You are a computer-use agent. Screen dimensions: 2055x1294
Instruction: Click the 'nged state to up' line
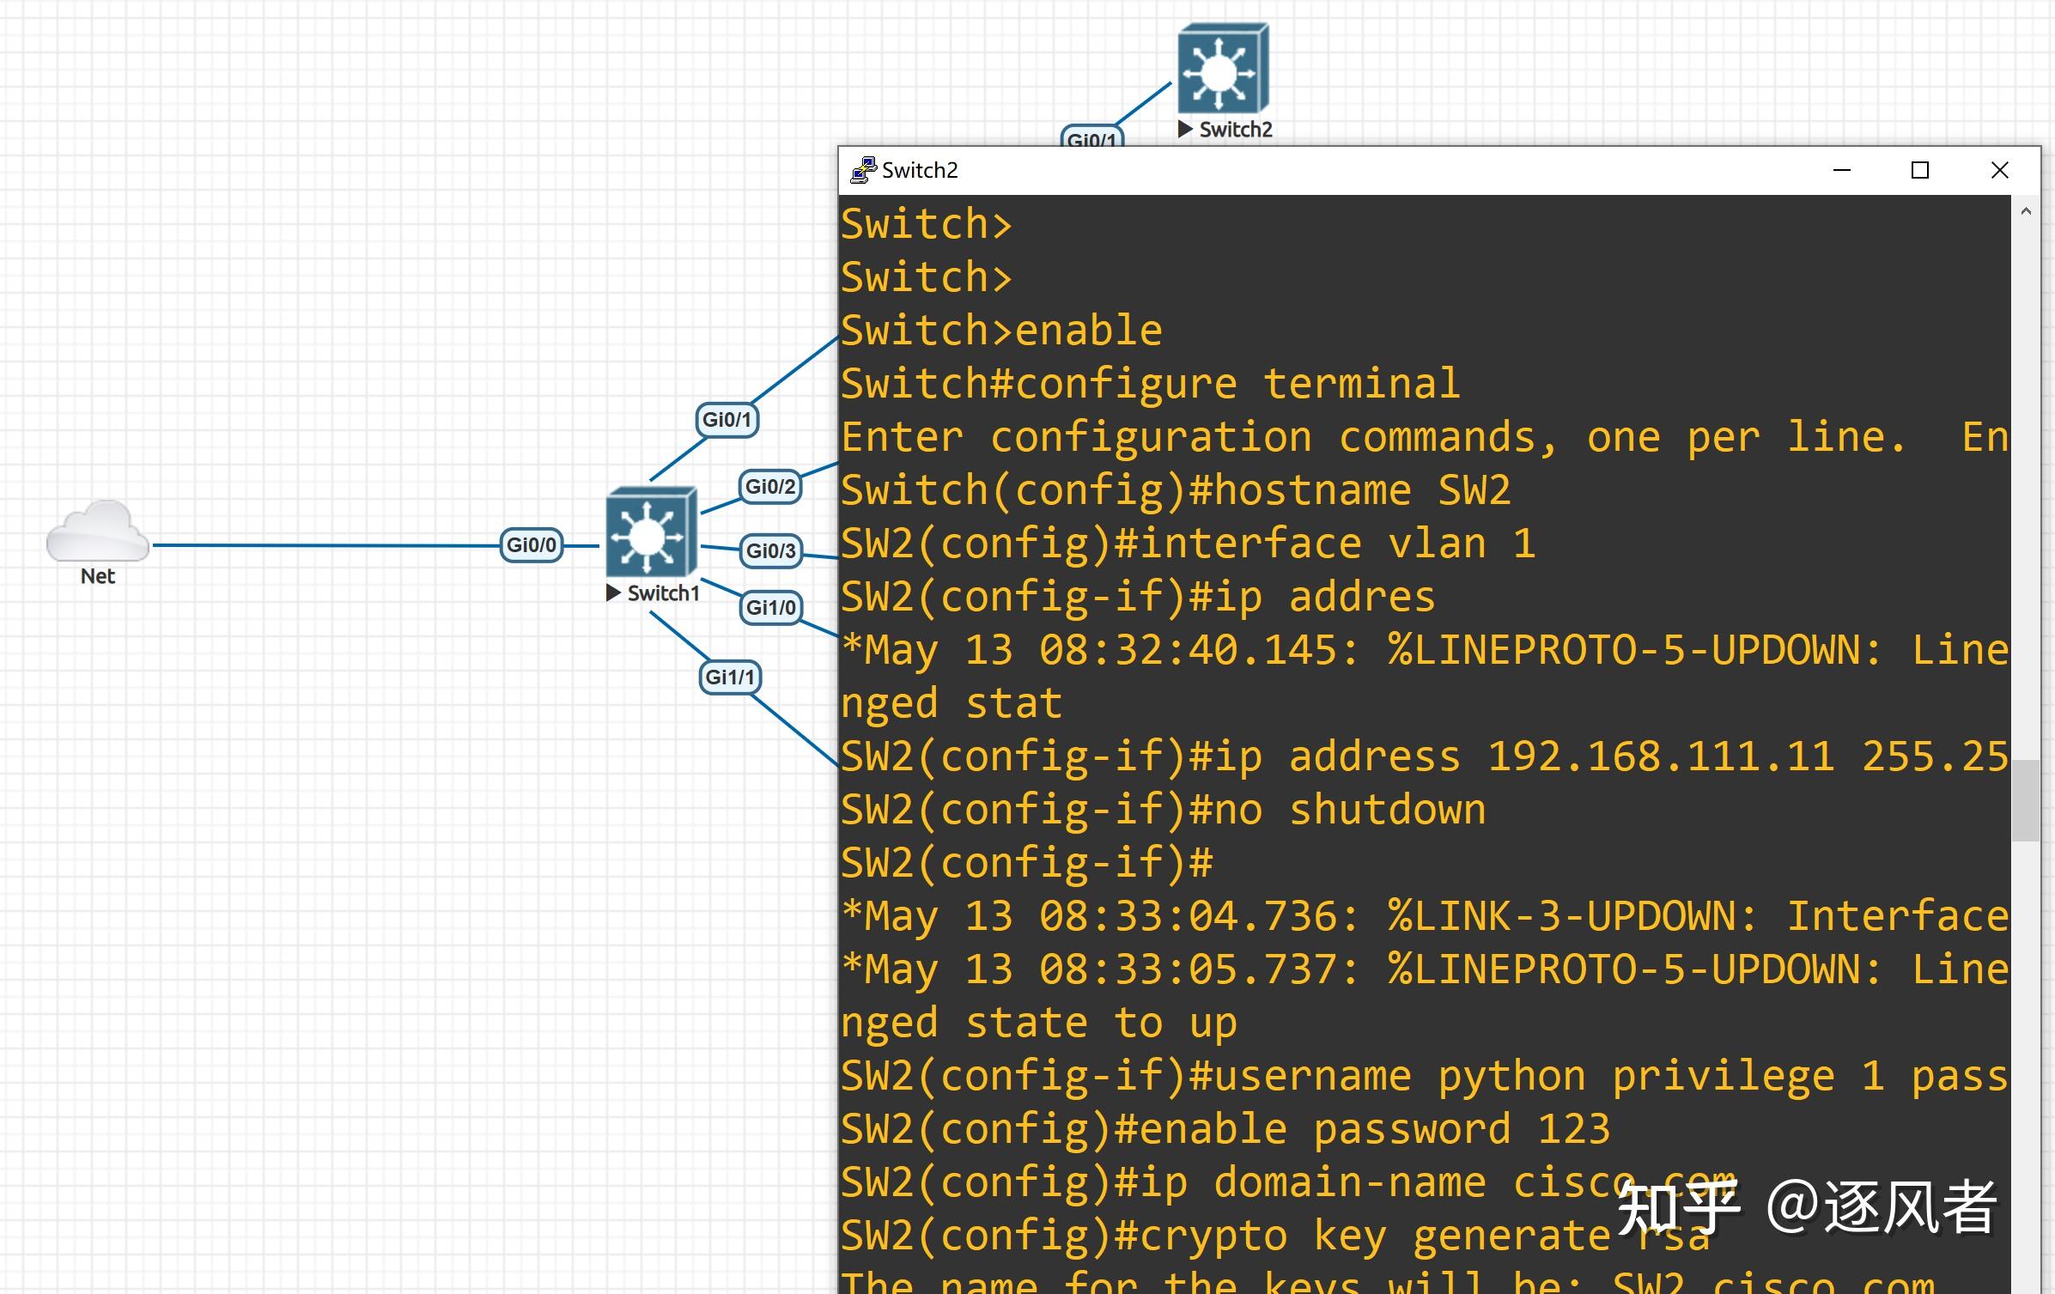[1039, 1023]
